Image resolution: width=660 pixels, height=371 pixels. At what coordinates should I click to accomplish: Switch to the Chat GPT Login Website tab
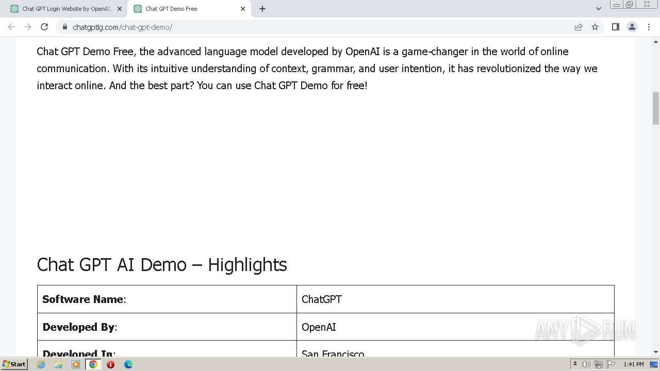point(65,9)
